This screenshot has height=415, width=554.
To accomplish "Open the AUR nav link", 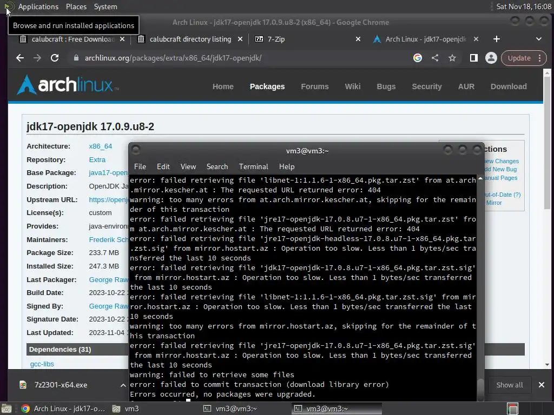I will tap(466, 86).
